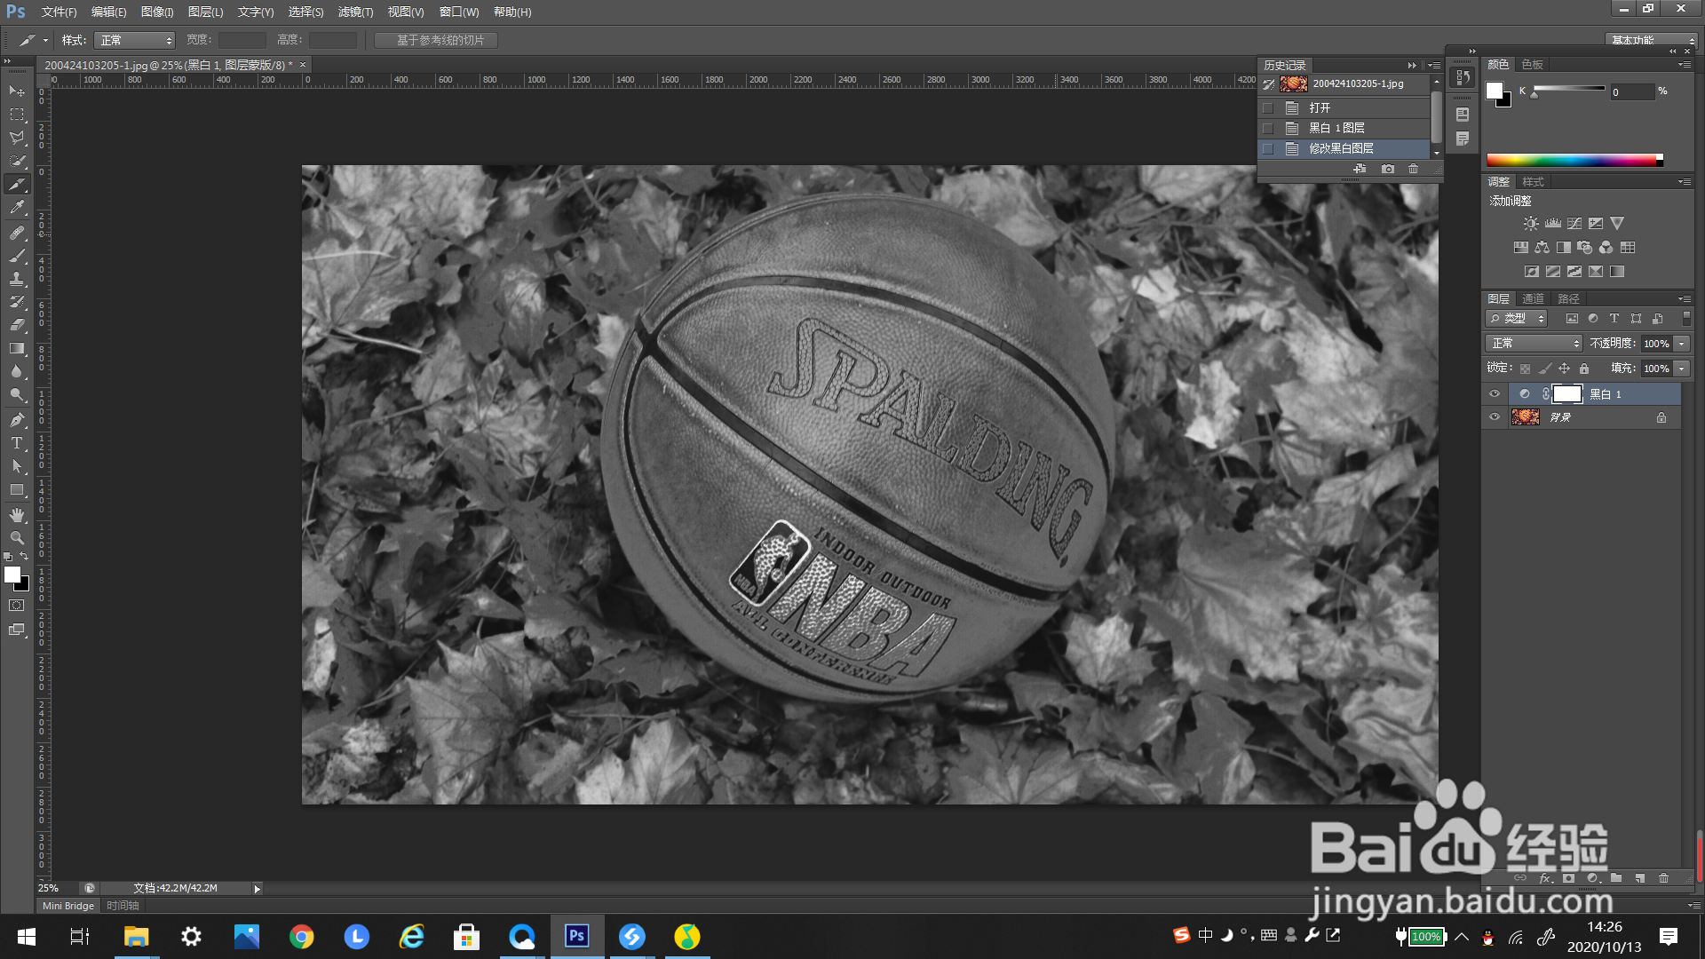Open the 不透明度 opacity dropdown arrow
This screenshot has height=959, width=1705.
[1681, 344]
